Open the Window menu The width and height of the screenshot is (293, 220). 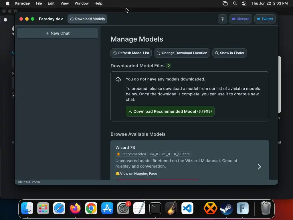click(x=82, y=3)
